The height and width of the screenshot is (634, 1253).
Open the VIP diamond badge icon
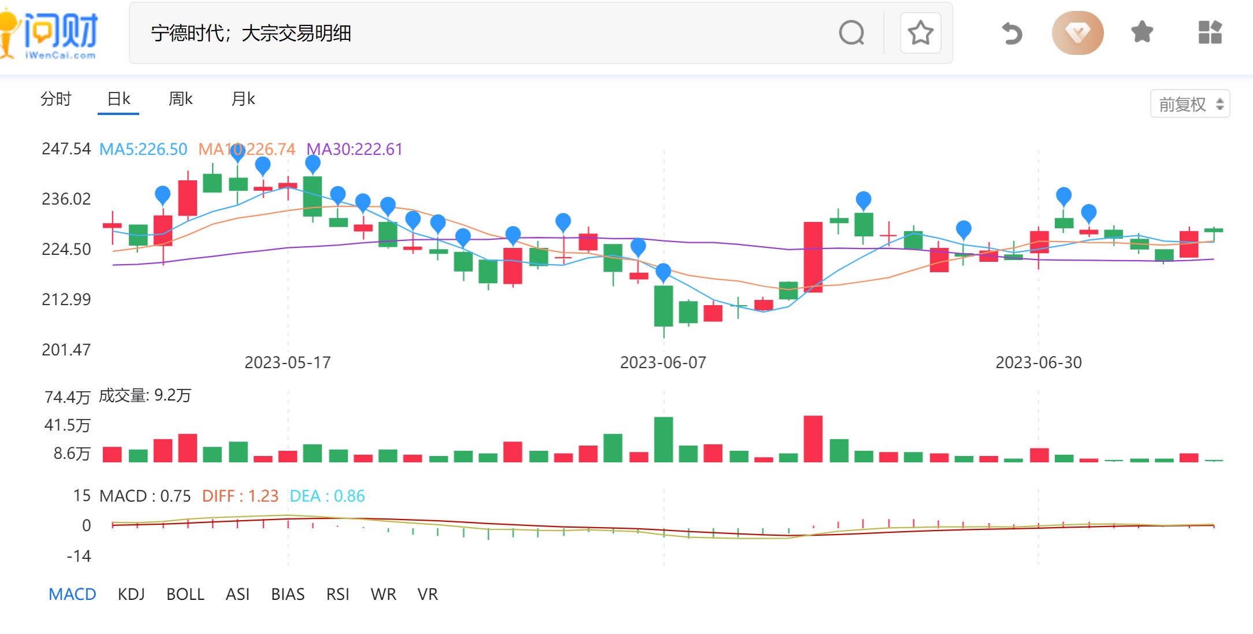click(x=1077, y=33)
